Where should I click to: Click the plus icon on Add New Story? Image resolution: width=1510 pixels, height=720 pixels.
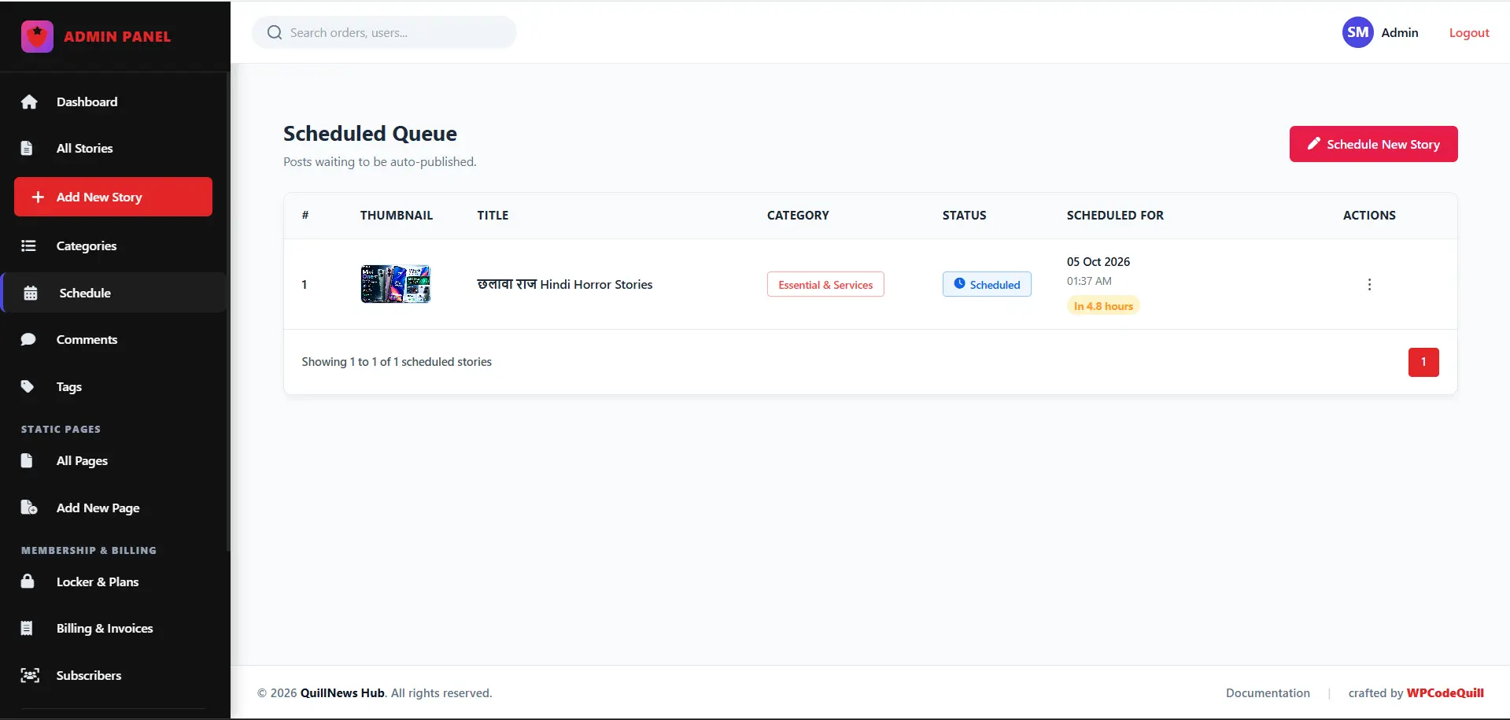pyautogui.click(x=38, y=197)
